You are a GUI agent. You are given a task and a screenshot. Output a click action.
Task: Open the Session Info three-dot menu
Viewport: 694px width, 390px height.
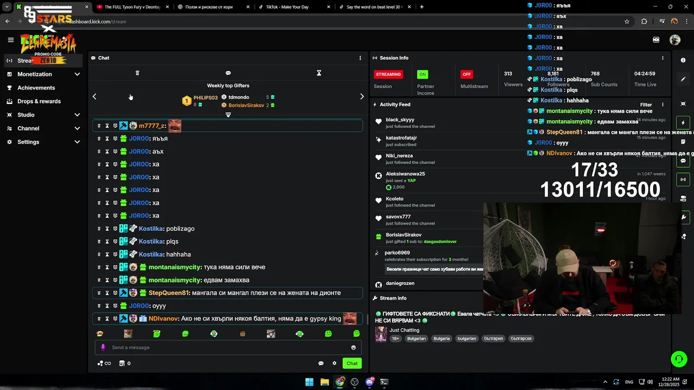pyautogui.click(x=663, y=58)
